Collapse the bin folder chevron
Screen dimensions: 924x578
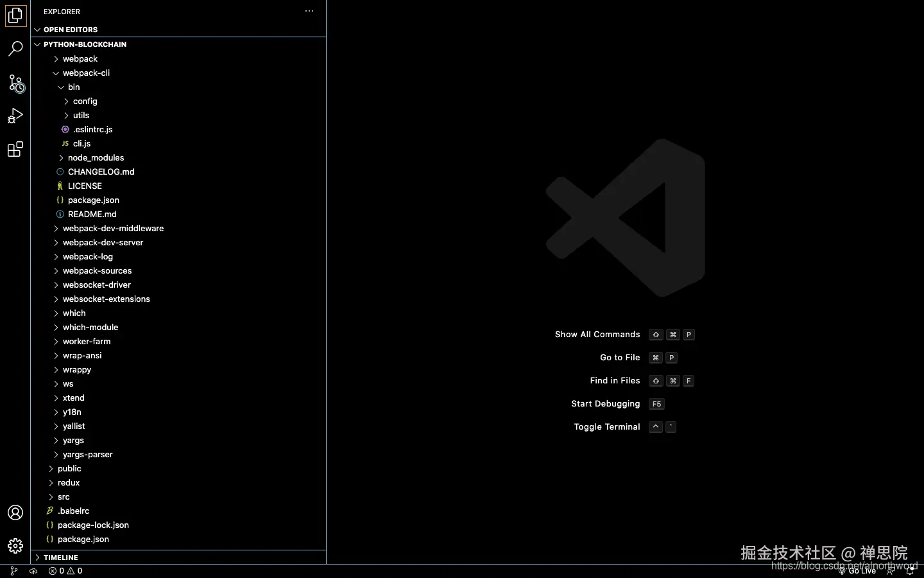click(x=61, y=87)
